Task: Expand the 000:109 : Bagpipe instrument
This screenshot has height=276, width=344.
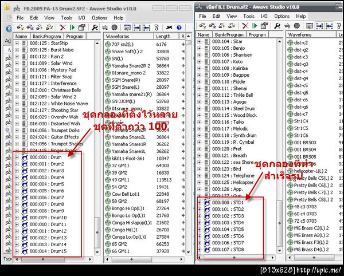Action: tap(199, 75)
